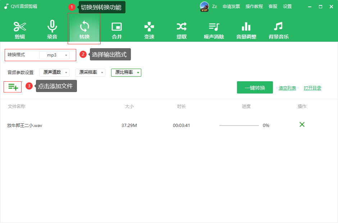338x223 pixels.
Task: Open the 设置 (settings) menu
Action: point(287,6)
